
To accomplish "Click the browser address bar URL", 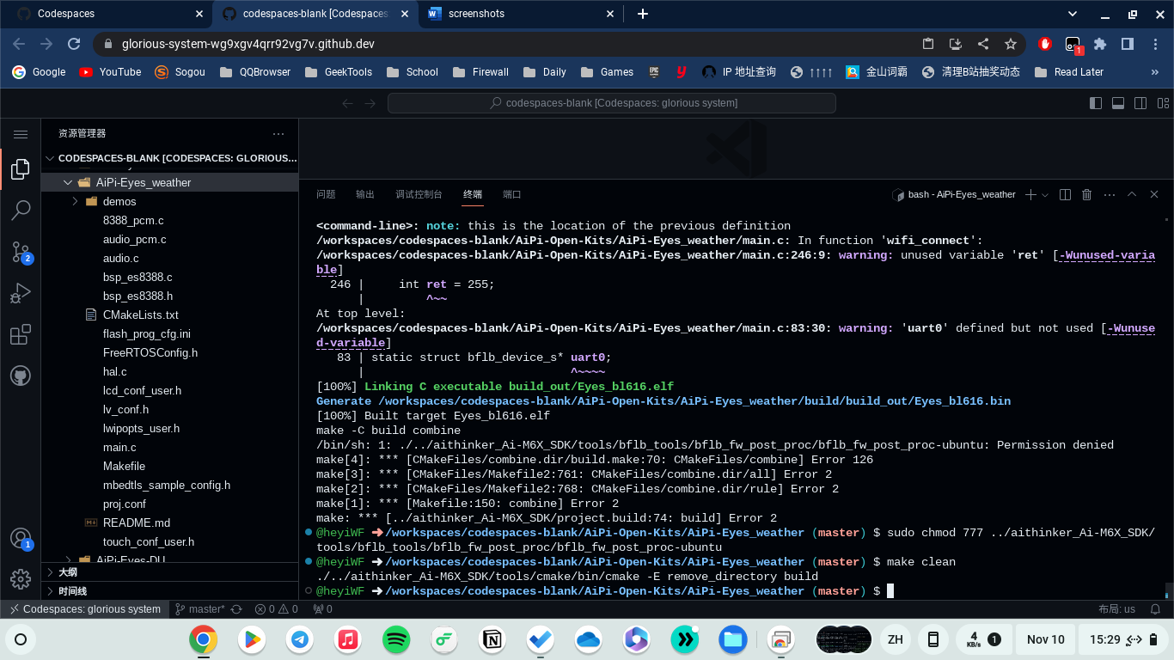I will [248, 44].
